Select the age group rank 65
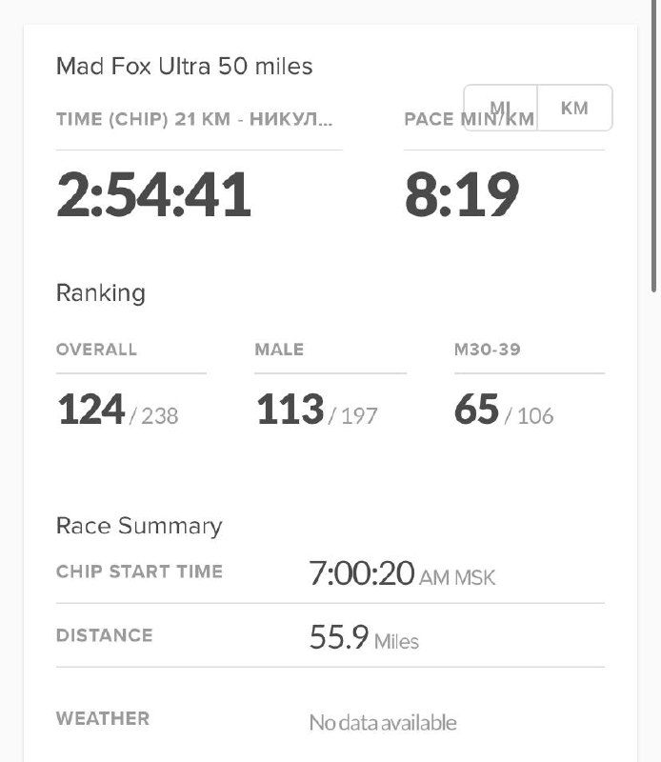This screenshot has width=661, height=762. tap(477, 410)
